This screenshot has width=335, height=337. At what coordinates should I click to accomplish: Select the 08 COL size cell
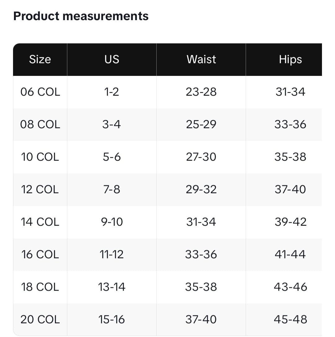(40, 125)
